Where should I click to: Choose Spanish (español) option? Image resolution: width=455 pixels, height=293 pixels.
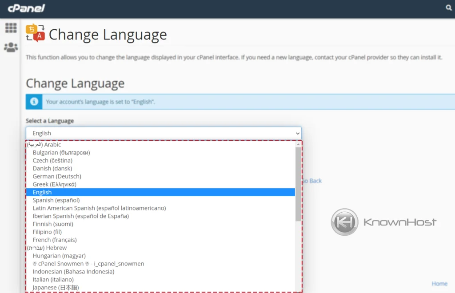click(x=160, y=200)
